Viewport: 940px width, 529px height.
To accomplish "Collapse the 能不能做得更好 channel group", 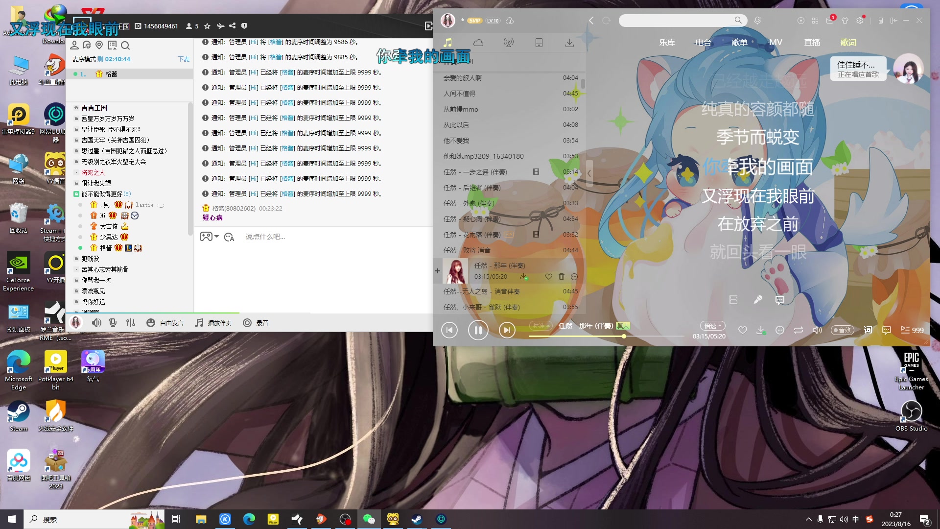I will tap(76, 194).
